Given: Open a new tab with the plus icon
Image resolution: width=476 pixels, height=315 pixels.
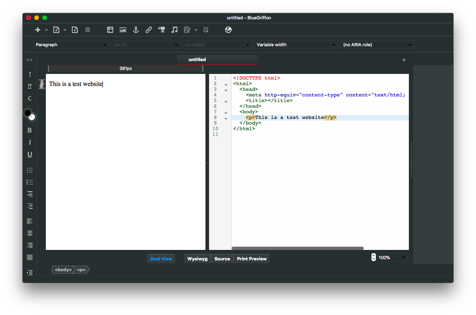Looking at the screenshot, I should coord(404,60).
